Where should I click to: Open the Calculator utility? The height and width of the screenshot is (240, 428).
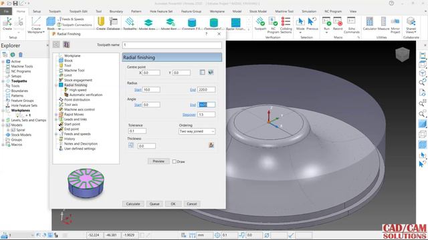tap(370, 23)
